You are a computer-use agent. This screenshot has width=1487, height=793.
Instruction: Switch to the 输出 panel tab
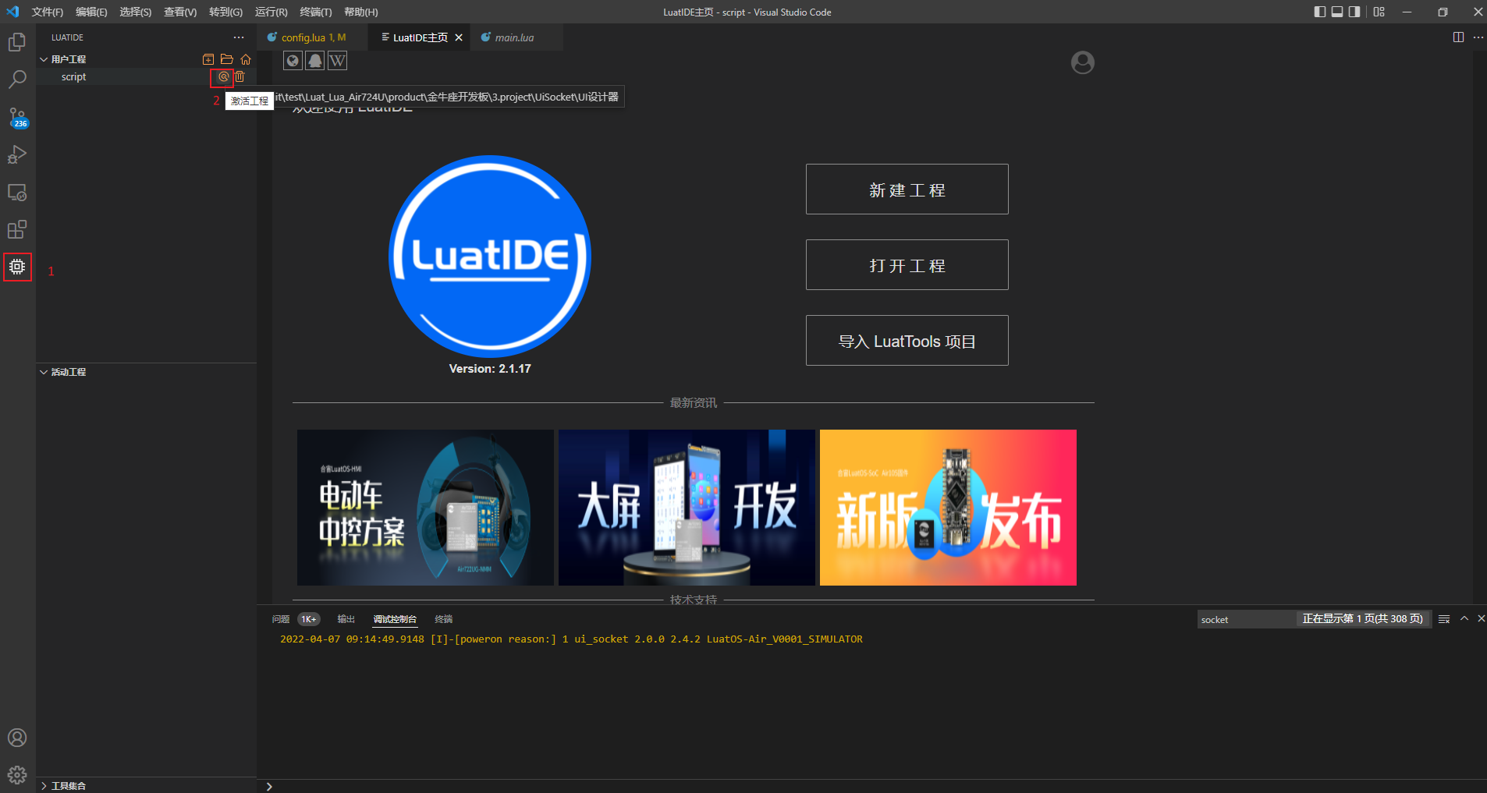coord(346,619)
